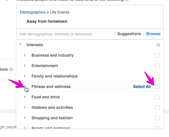Viewport: 169px width, 137px height.
Task: Click the Interests info icon
Action: [158, 45]
